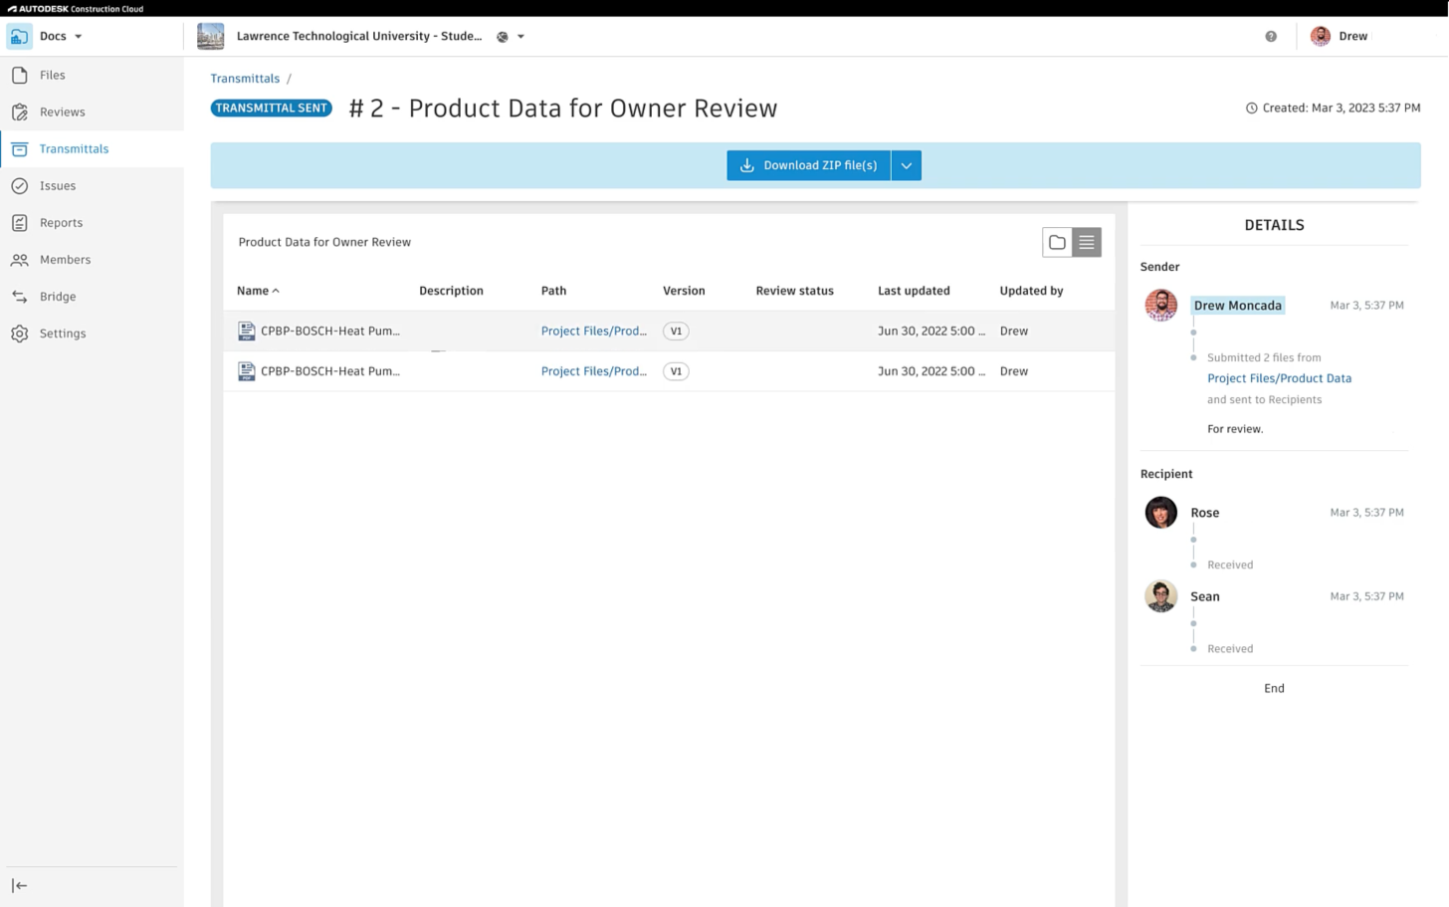1449x907 pixels.
Task: Collapse the left sidebar with arrow icon
Action: tap(19, 885)
